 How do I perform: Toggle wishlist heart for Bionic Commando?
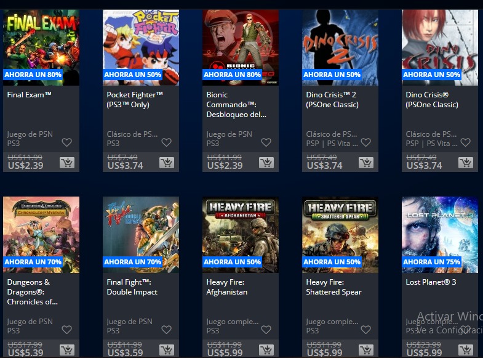coord(266,142)
